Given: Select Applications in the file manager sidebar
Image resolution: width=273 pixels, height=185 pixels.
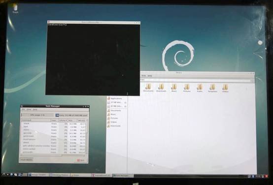Looking at the screenshot, I should point(115,98).
